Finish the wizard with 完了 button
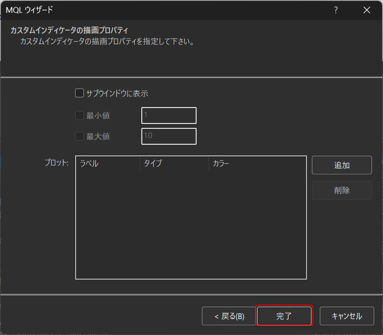 pos(284,316)
